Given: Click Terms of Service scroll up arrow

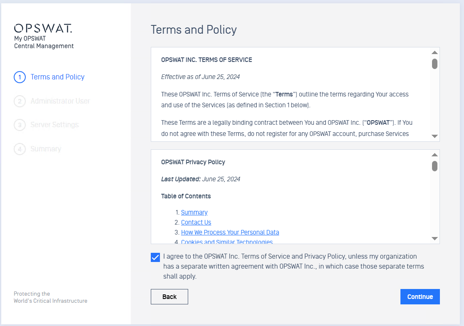Looking at the screenshot, I should point(435,52).
